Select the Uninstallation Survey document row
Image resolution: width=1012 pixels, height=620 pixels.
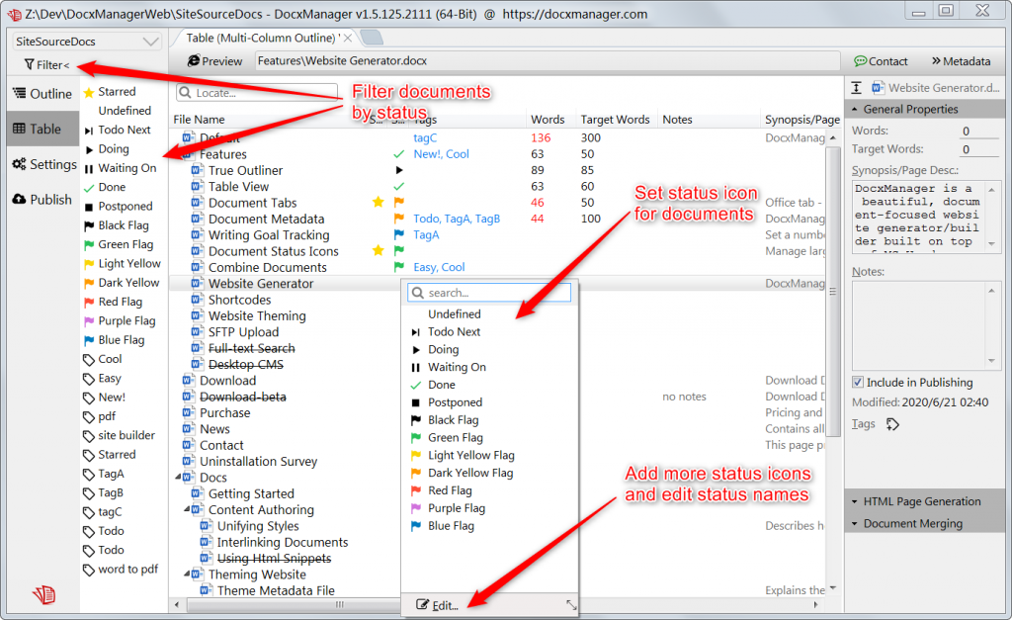258,461
